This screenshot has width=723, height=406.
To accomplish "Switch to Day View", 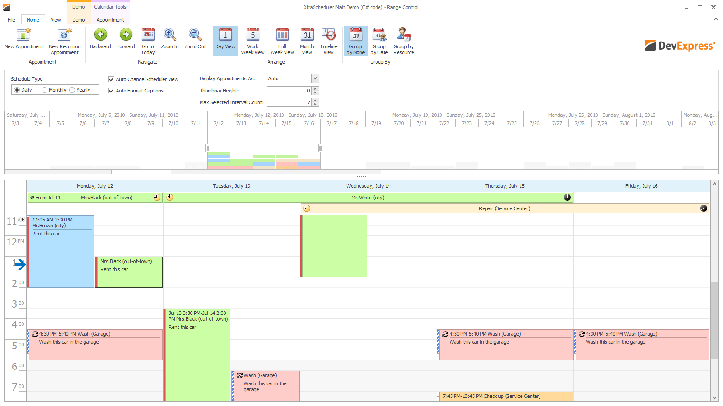I will [225, 41].
